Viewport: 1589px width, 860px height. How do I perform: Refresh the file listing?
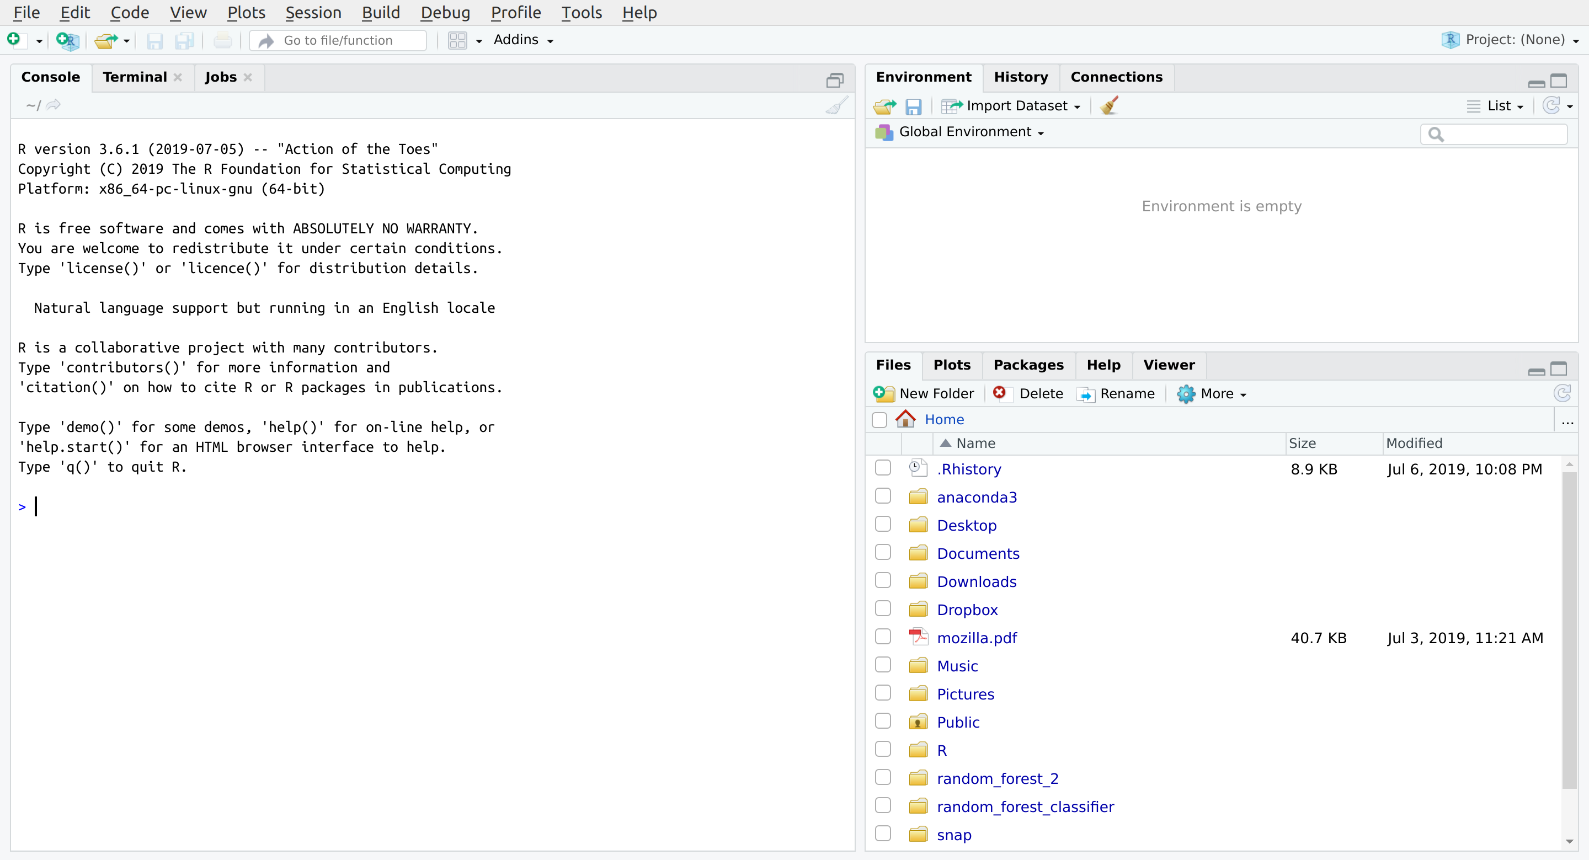click(x=1562, y=393)
